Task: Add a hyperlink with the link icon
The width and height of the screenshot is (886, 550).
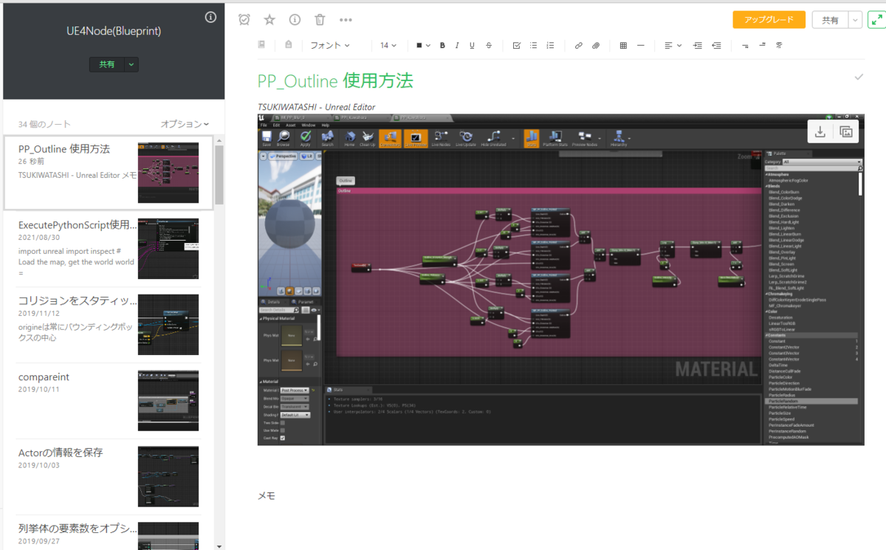Action: (x=579, y=46)
